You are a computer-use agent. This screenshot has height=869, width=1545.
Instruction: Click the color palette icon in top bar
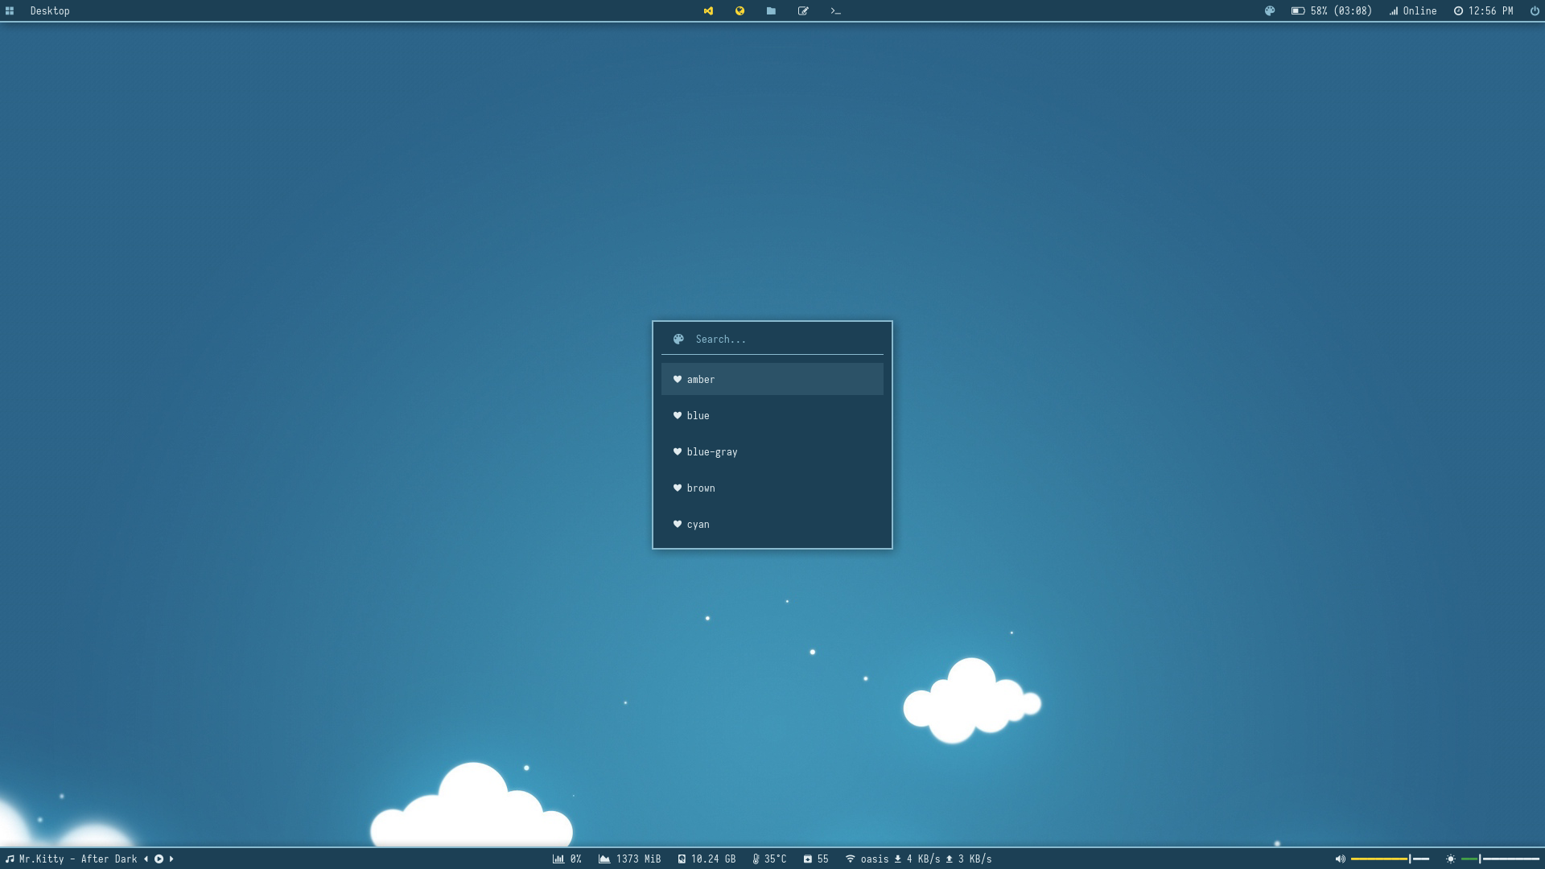1270,11
